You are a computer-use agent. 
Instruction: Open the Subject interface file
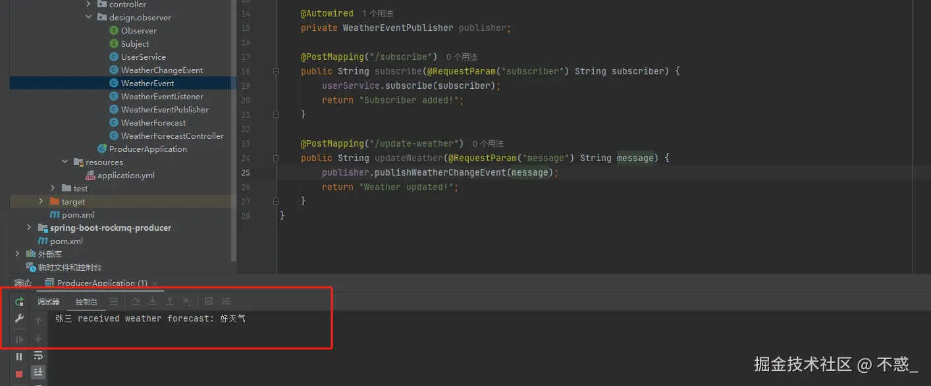tap(130, 44)
